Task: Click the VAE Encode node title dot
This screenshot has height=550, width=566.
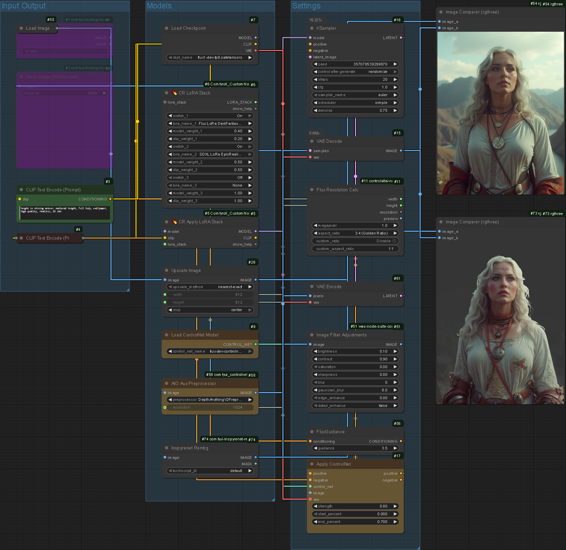Action: [x=312, y=287]
